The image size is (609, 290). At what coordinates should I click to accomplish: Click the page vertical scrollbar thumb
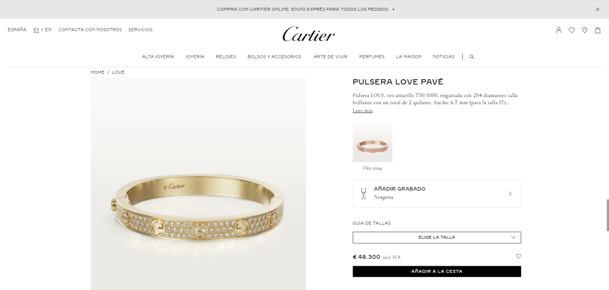coord(607,215)
